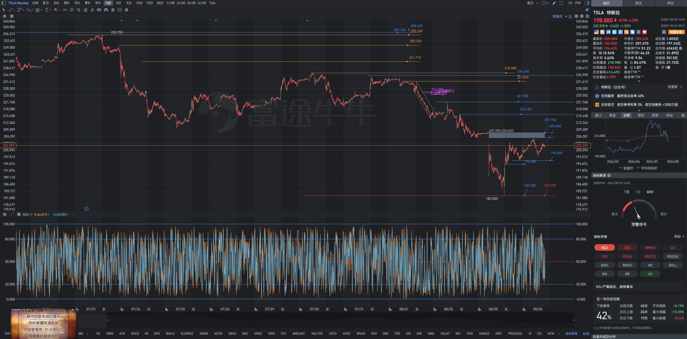The width and height of the screenshot is (687, 339).
Task: Click the blue 24-hour trading icon
Action: 608,32
